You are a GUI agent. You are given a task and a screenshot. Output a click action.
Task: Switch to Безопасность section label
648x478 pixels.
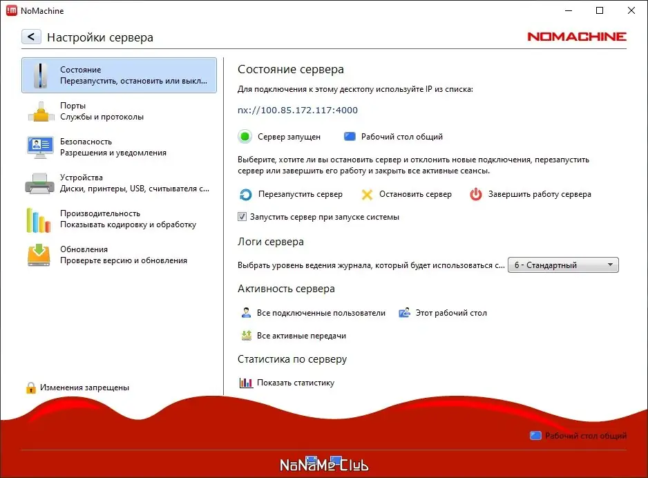[x=86, y=142]
